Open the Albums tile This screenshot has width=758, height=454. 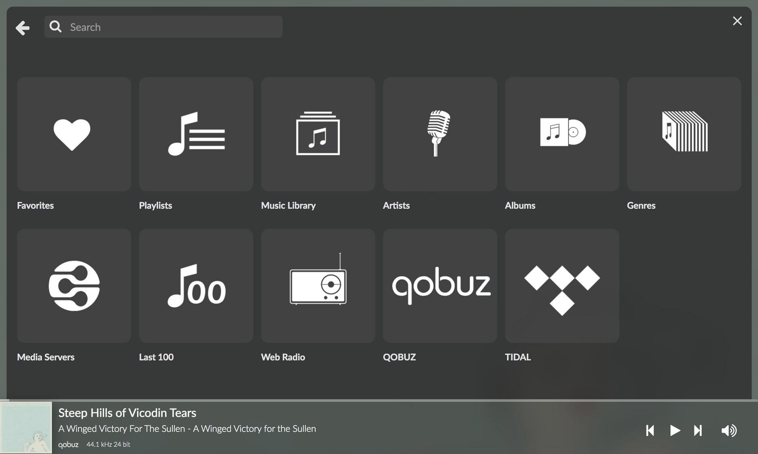pos(562,134)
